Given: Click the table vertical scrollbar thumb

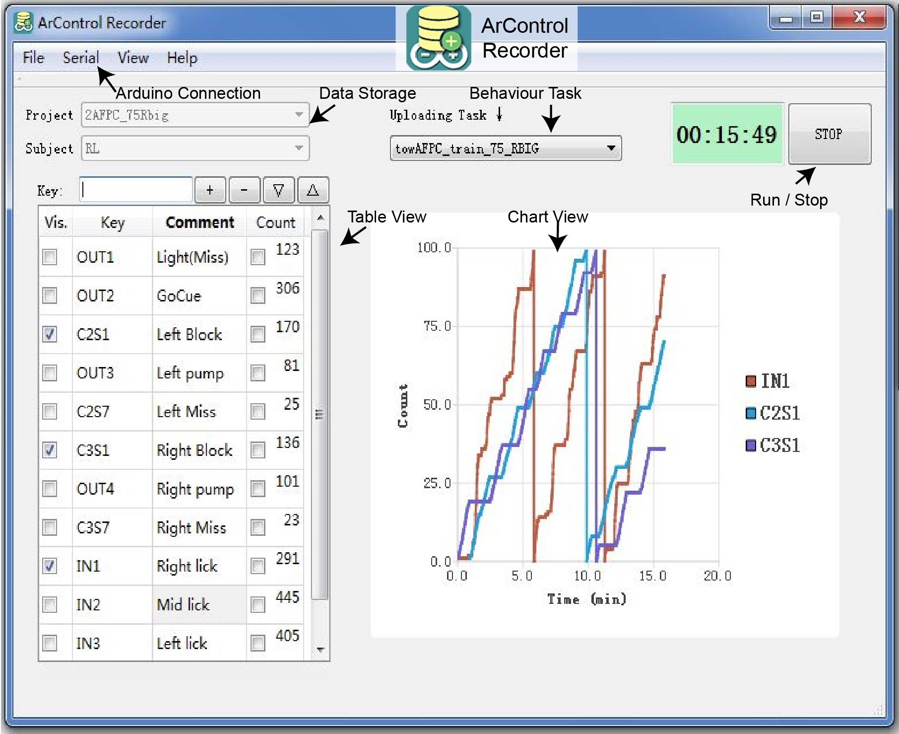Looking at the screenshot, I should [321, 415].
